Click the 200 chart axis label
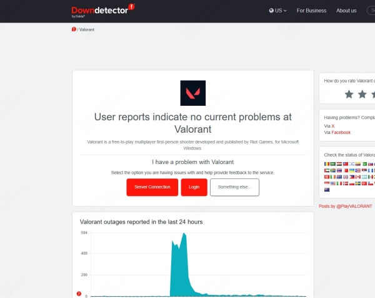375x298 pixels. 84,275
